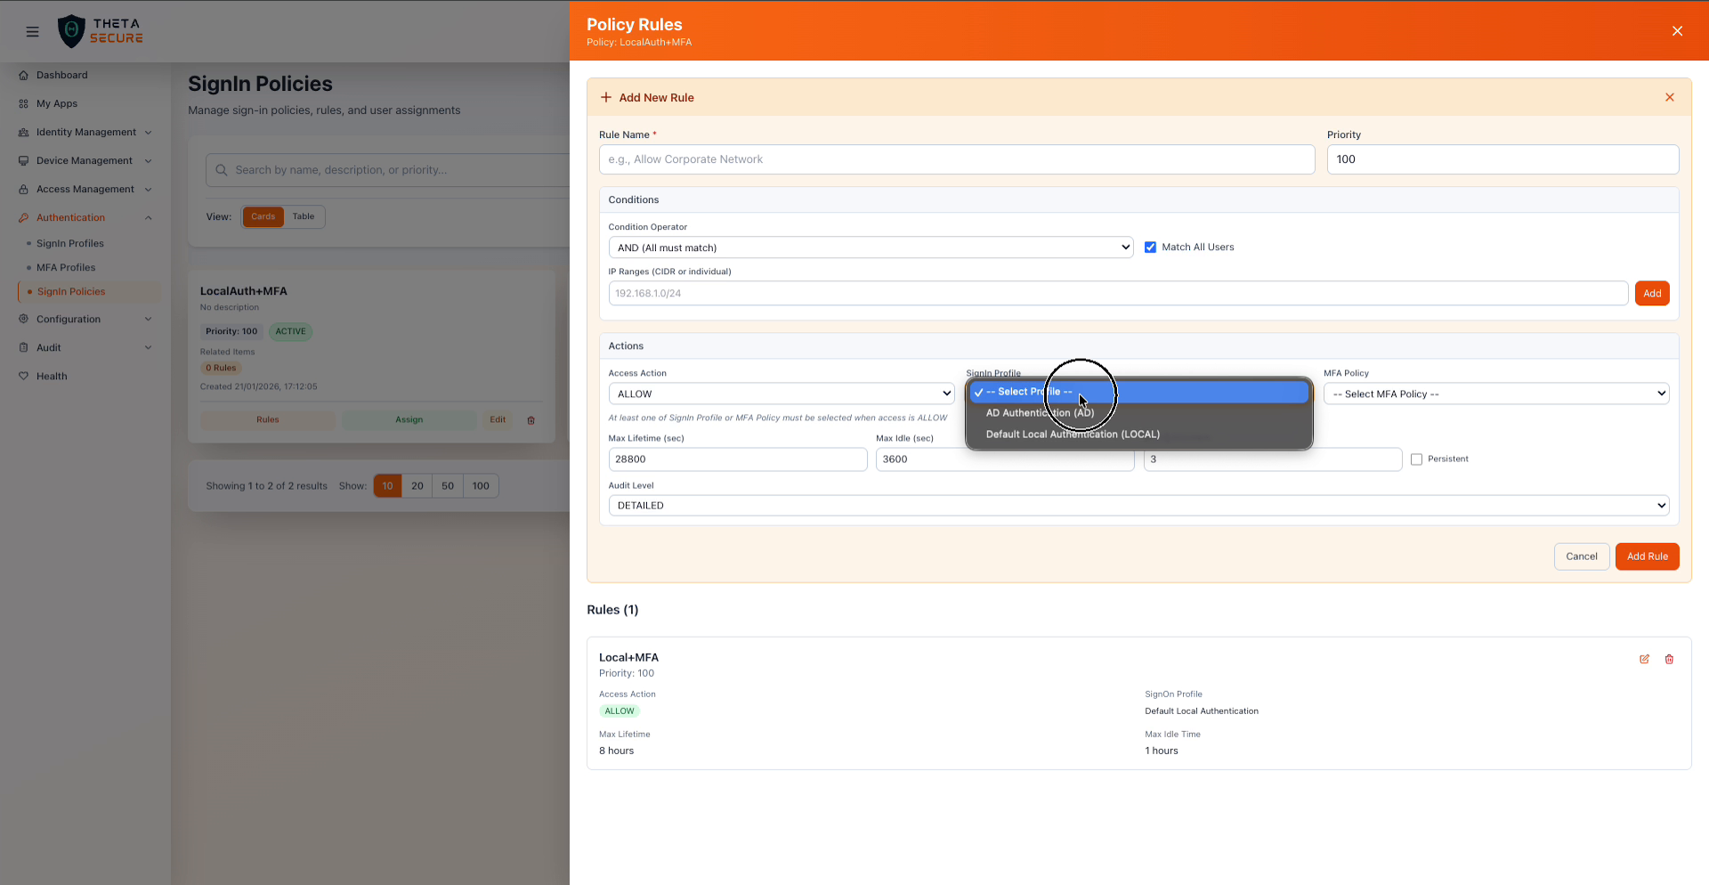Show 50 results per page
This screenshot has width=1709, height=885.
point(448,485)
